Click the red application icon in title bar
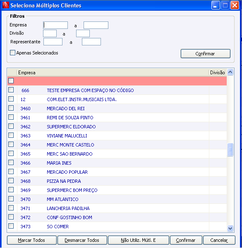The height and width of the screenshot is (248, 242). (x=6, y=5)
